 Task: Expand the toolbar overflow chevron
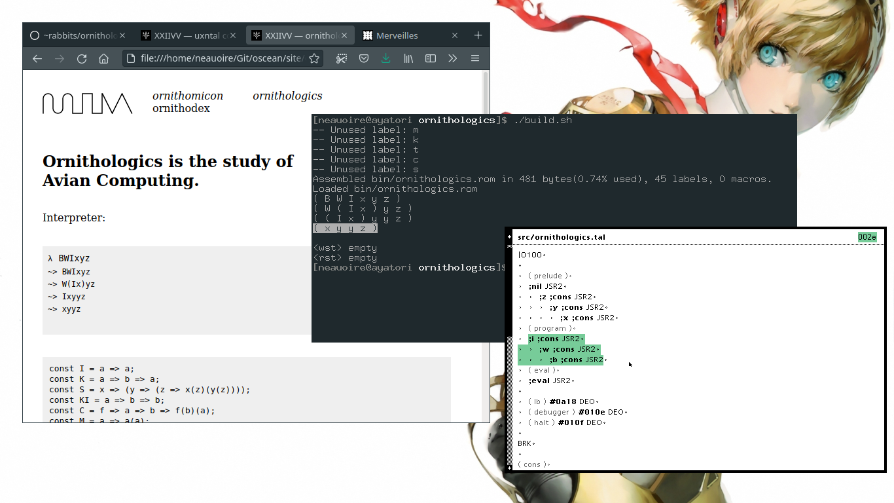(x=452, y=59)
